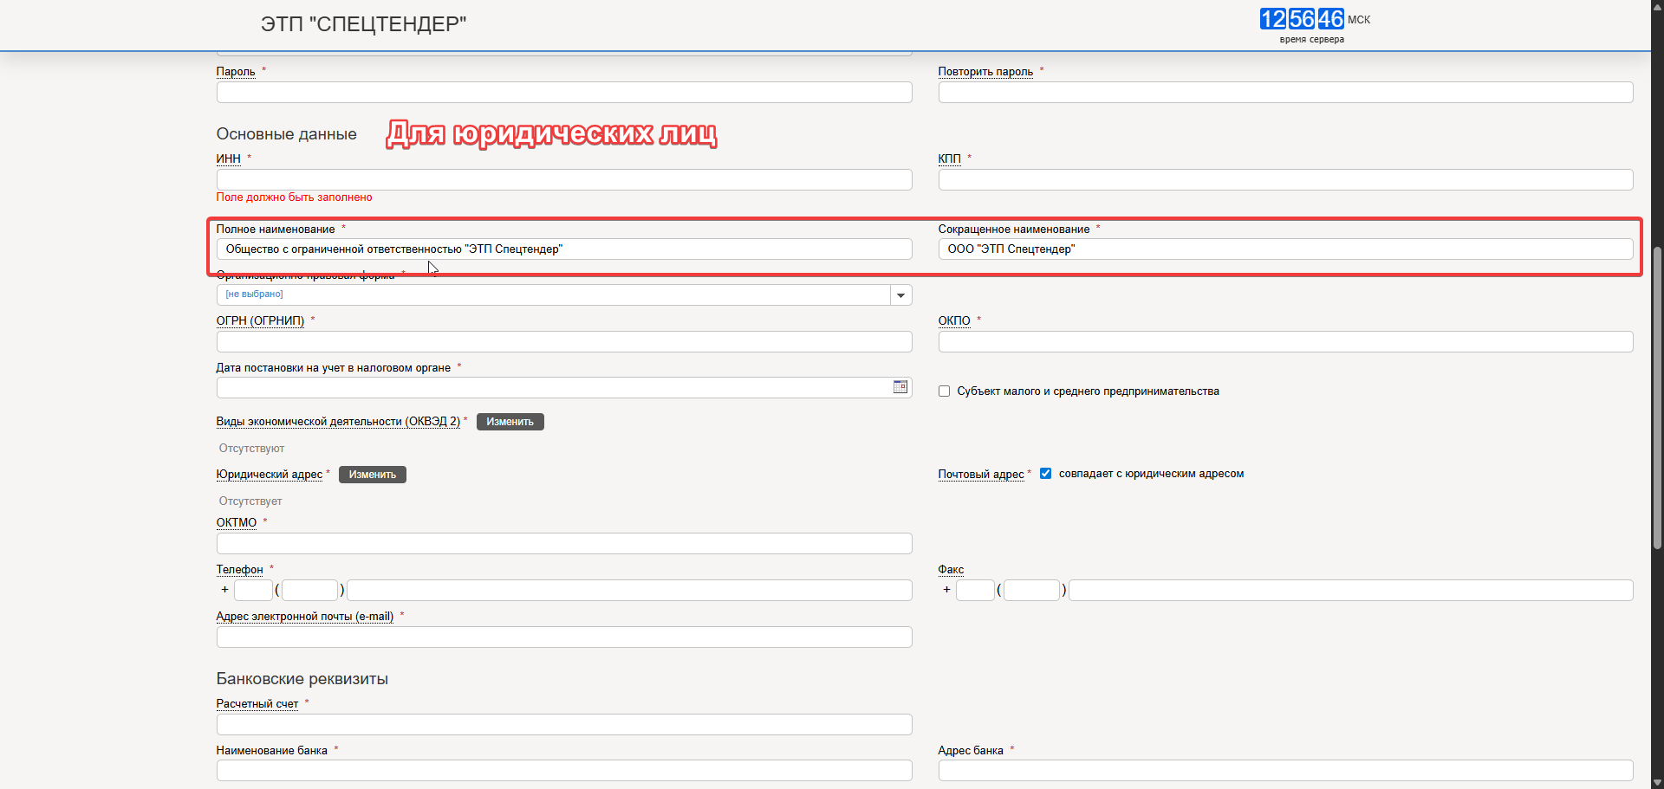Click the e-mail address input field
The image size is (1664, 789).
[x=563, y=637]
